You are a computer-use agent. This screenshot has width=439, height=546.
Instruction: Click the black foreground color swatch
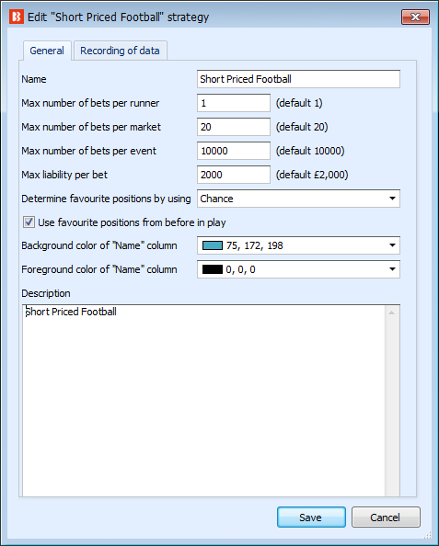coord(213,269)
